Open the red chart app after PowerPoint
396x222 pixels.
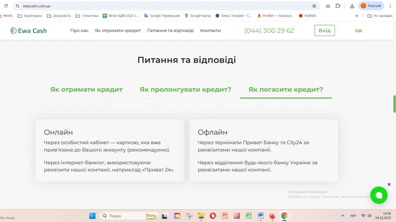click(237, 216)
